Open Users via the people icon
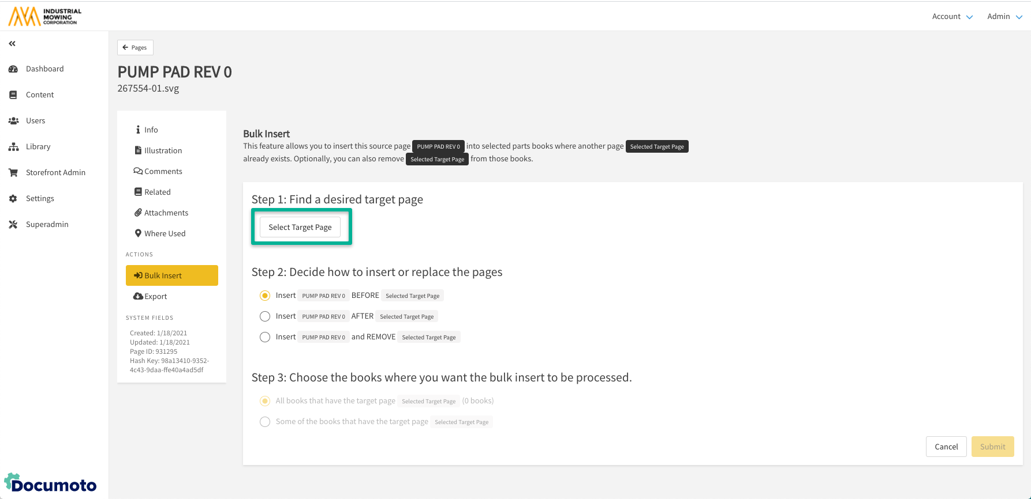This screenshot has height=499, width=1031. click(x=13, y=121)
